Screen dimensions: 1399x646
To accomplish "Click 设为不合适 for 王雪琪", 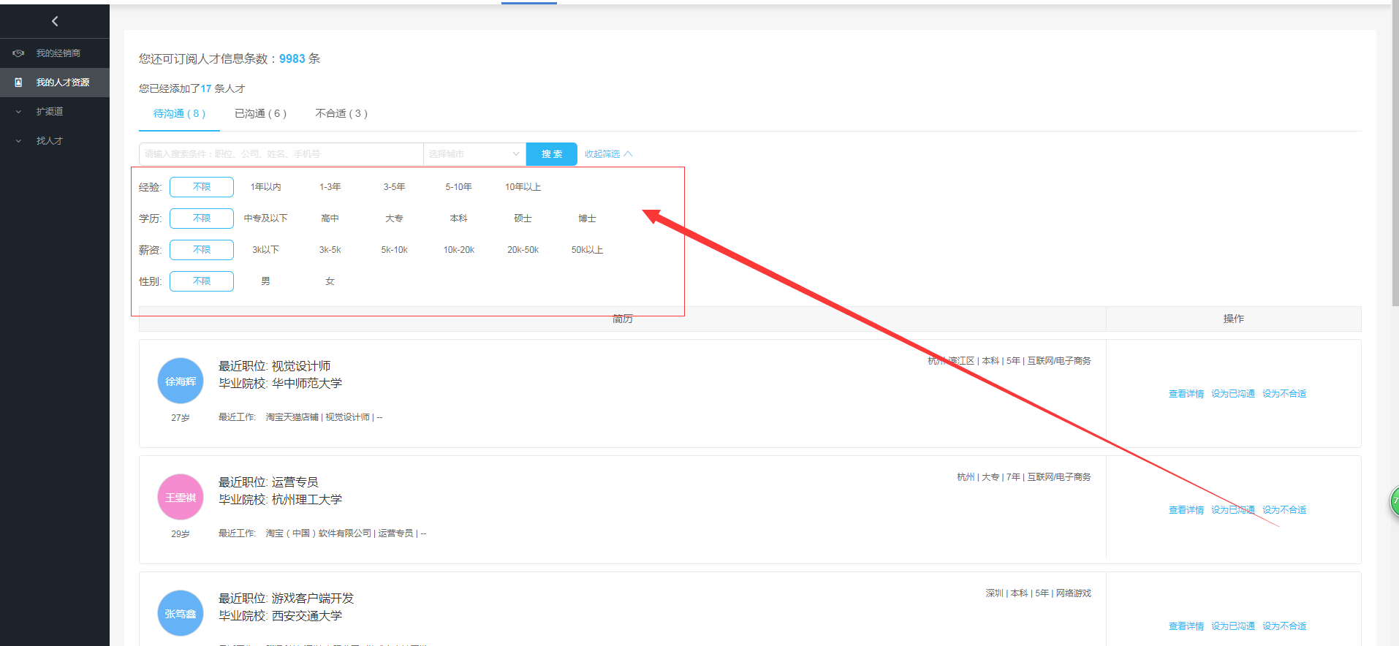I will coord(1284,510).
